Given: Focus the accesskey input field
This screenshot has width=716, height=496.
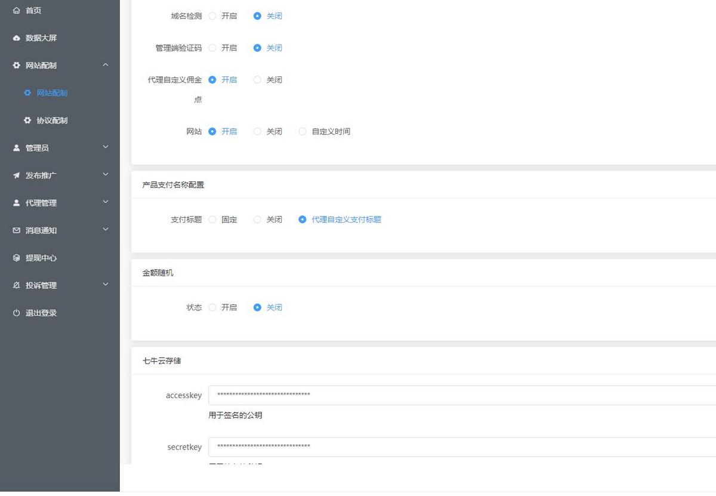Looking at the screenshot, I should [462, 395].
